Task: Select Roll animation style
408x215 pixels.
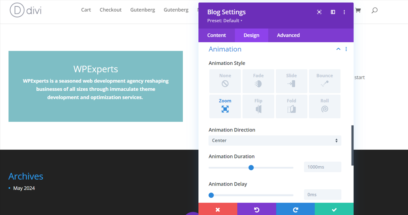Action: (x=325, y=106)
